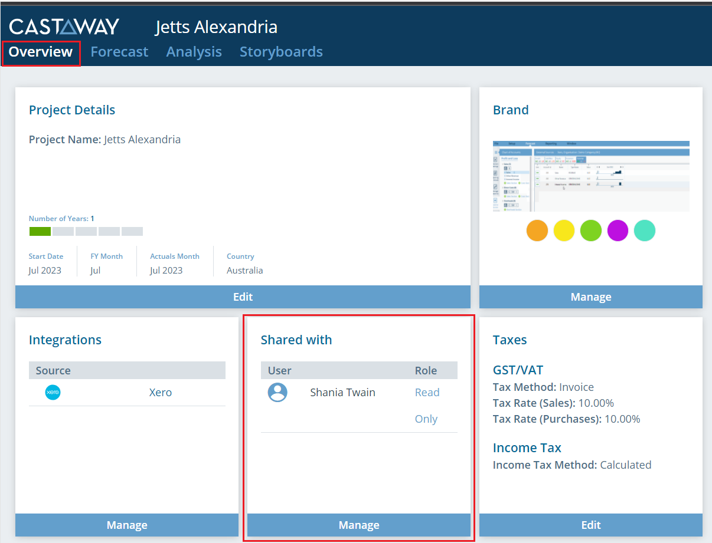
Task: Click the Start Date Jul 2023 value
Action: 45,271
